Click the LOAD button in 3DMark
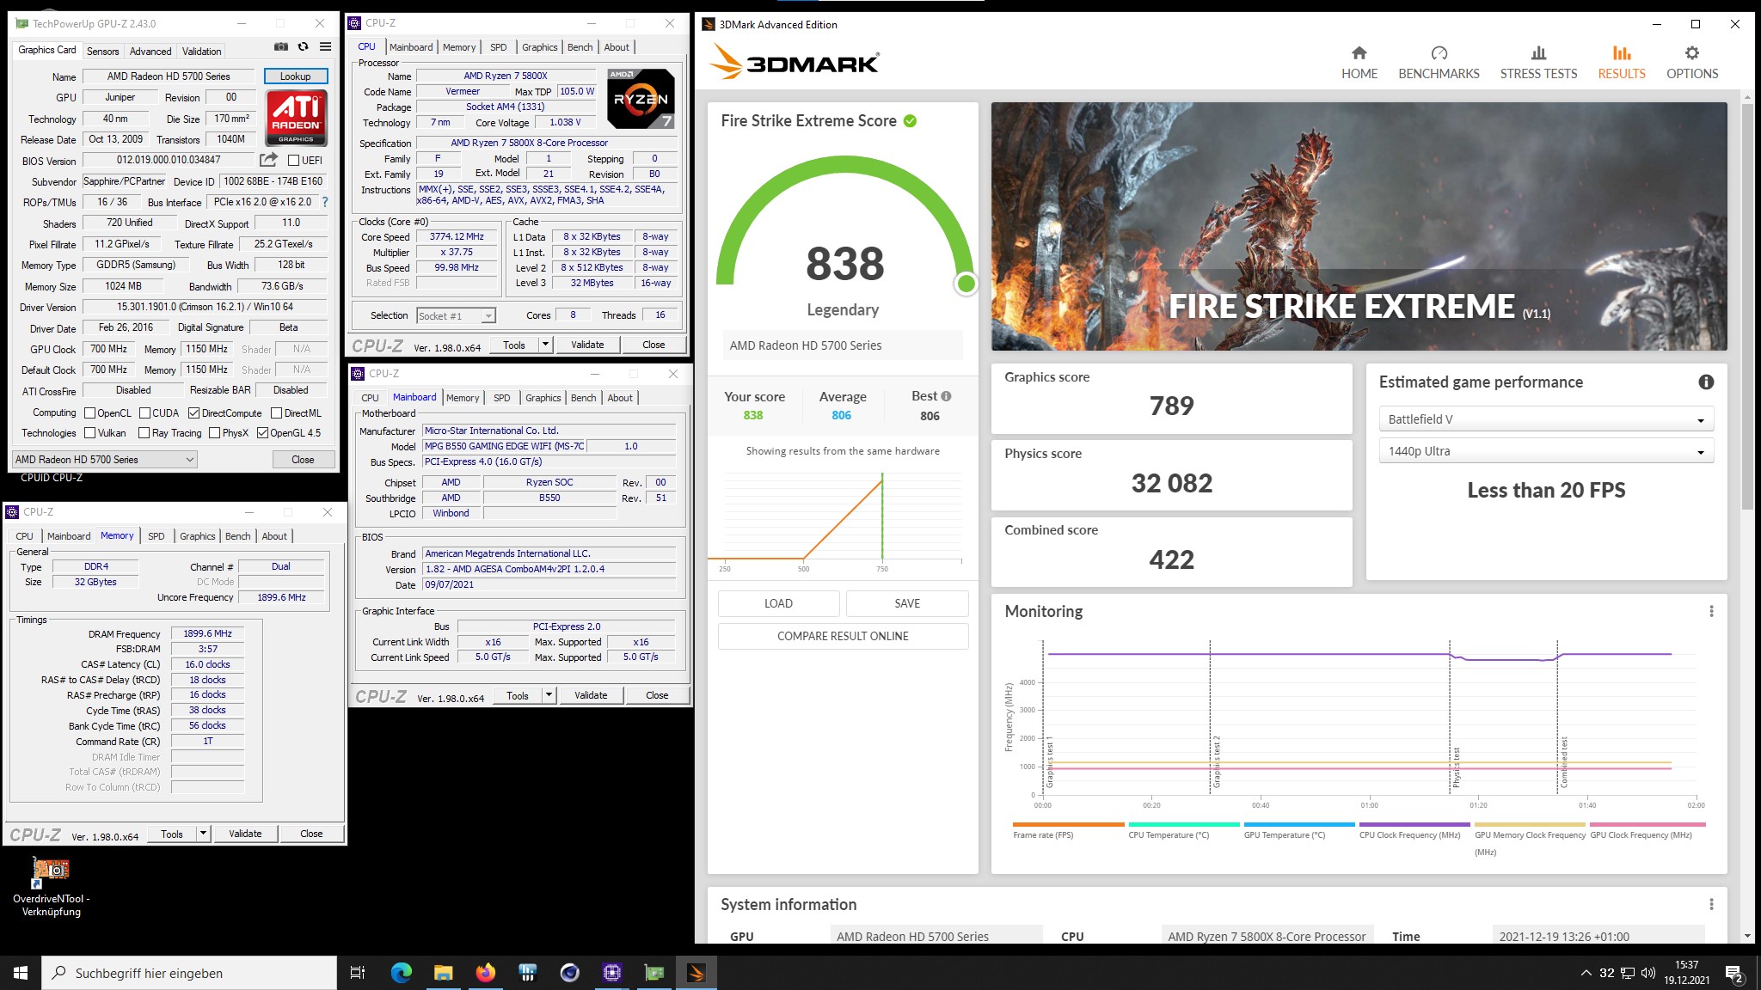1761x990 pixels. pyautogui.click(x=778, y=603)
